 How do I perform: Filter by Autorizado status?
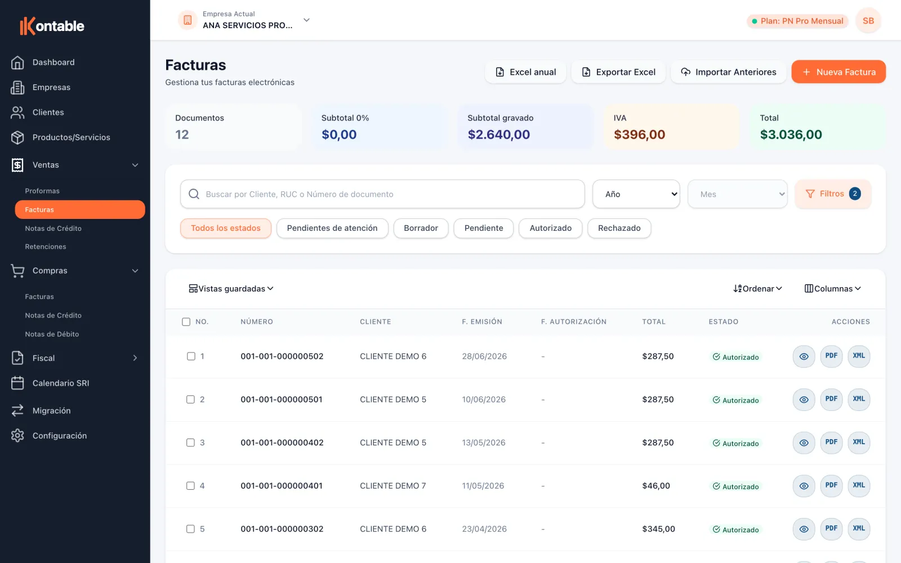click(x=550, y=229)
